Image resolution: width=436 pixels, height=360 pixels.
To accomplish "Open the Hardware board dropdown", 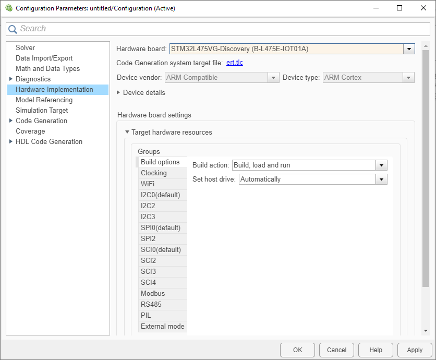I will (409, 49).
